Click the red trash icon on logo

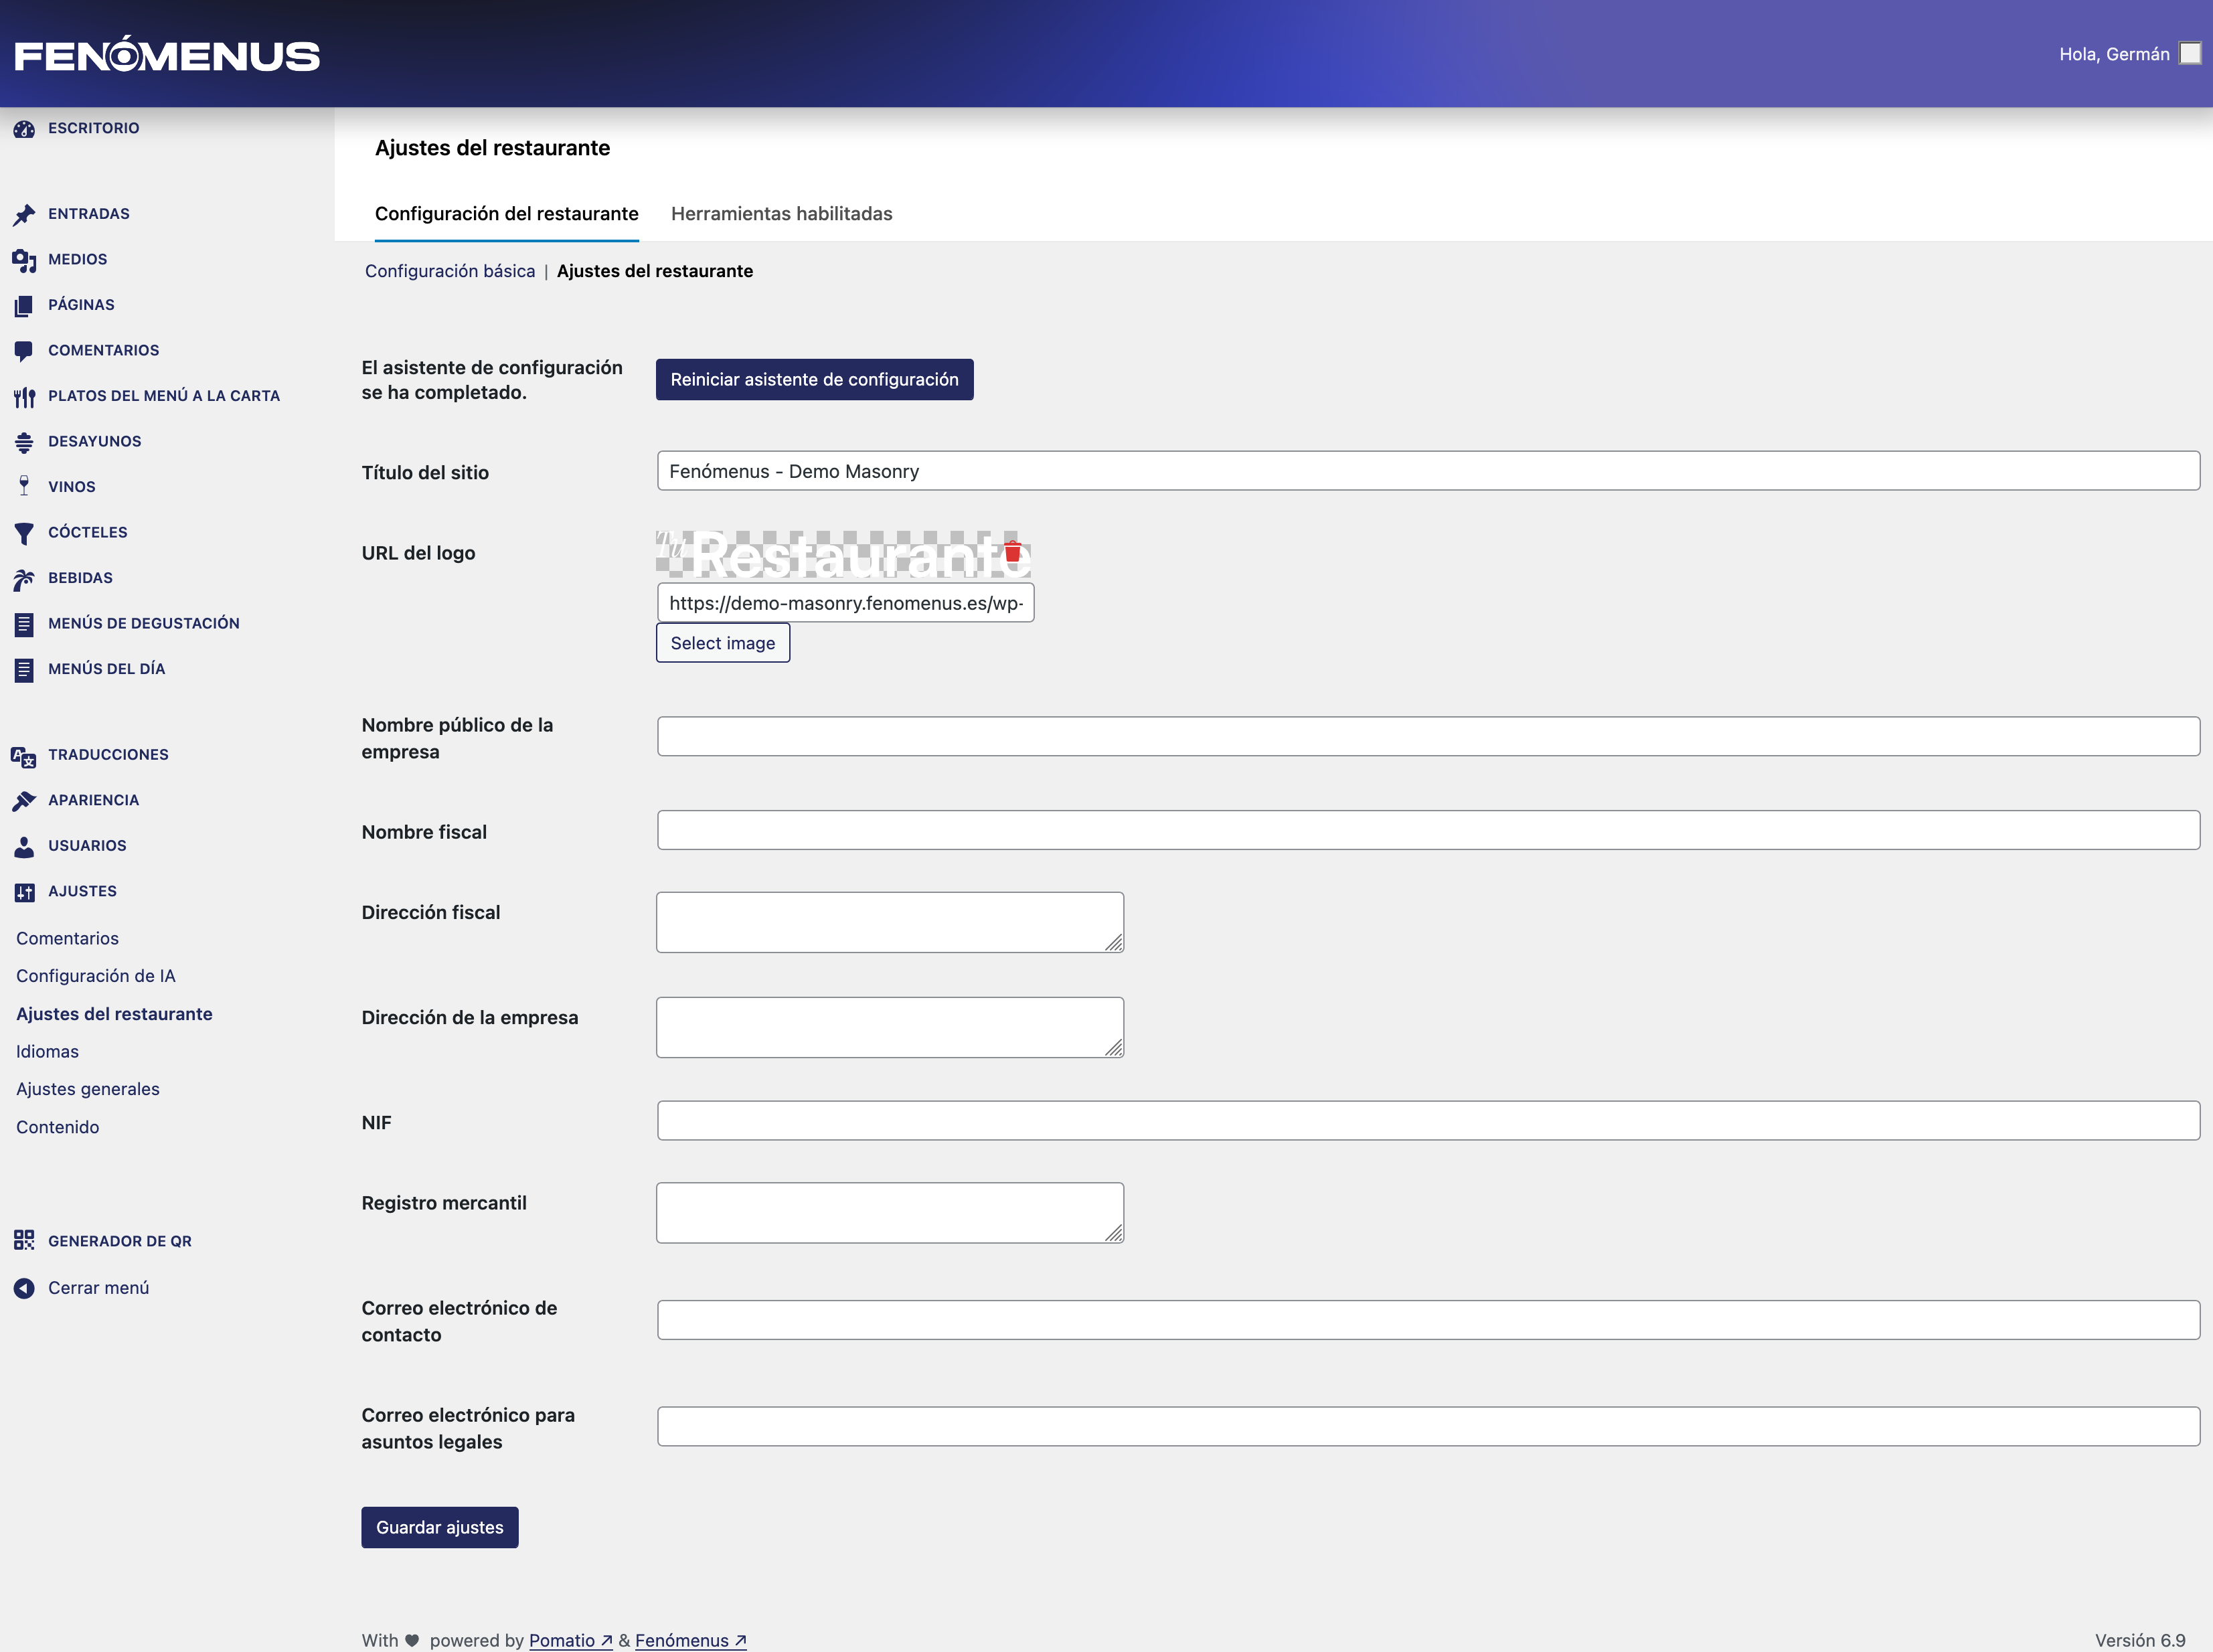(x=1012, y=551)
